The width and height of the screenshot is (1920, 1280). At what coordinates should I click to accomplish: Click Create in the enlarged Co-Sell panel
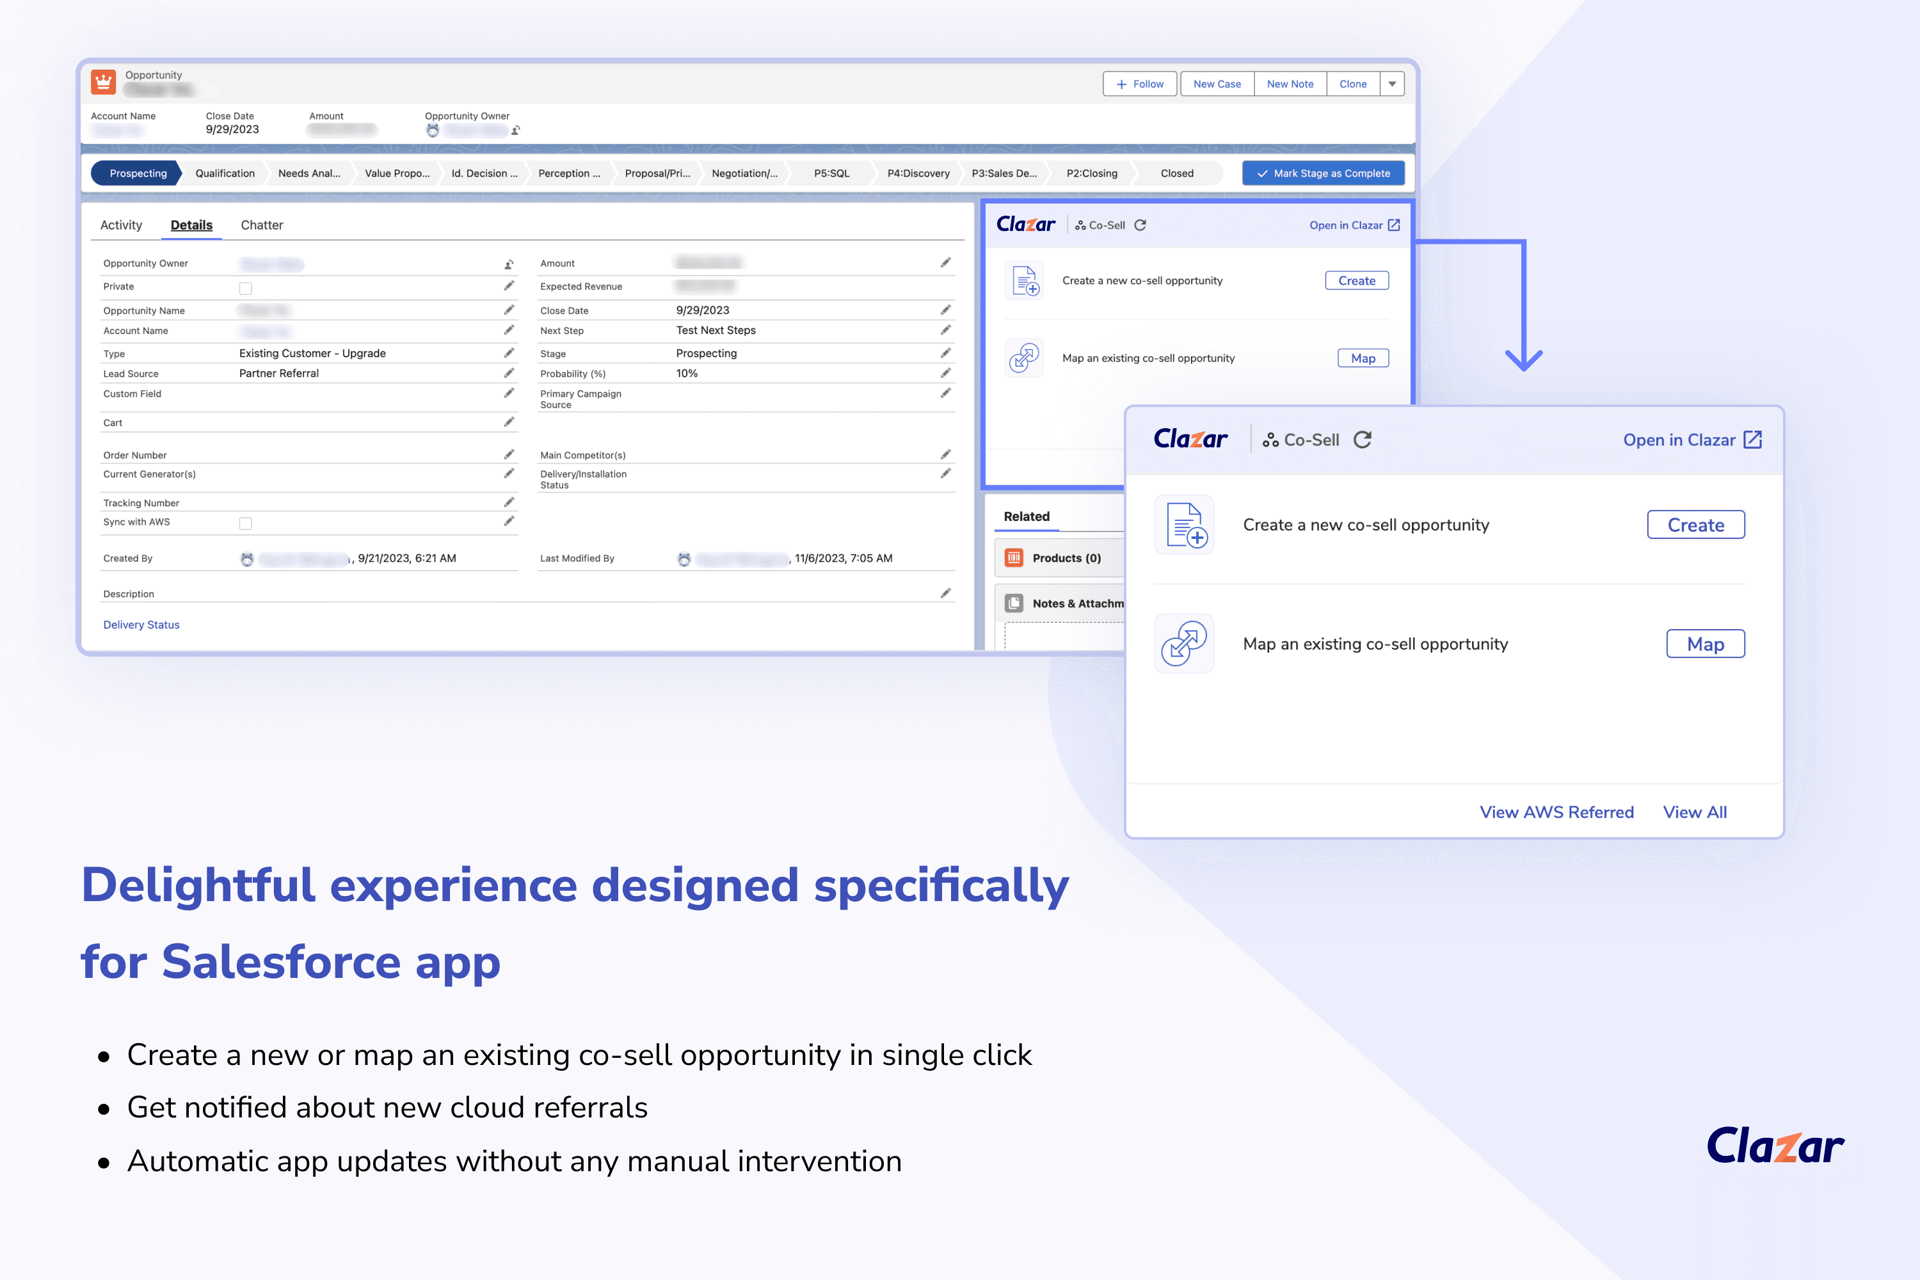coord(1695,525)
